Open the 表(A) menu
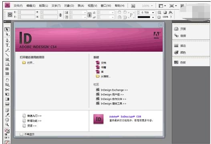The width and height of the screenshot is (211, 144). point(81,6)
